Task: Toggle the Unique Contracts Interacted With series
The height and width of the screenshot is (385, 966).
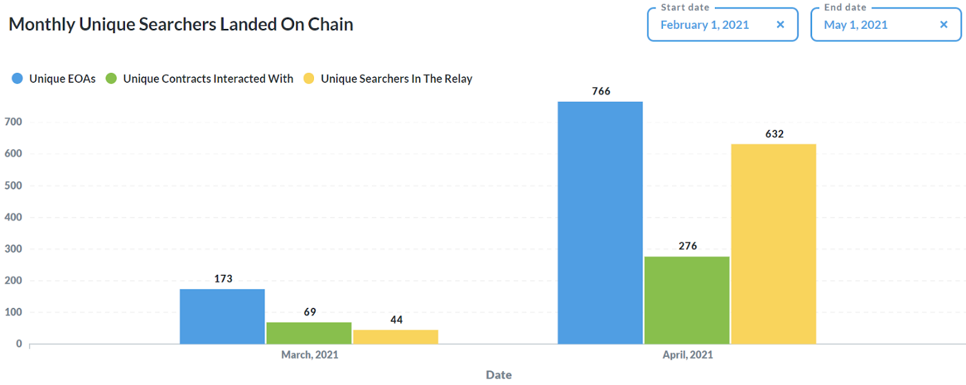Action: point(208,79)
